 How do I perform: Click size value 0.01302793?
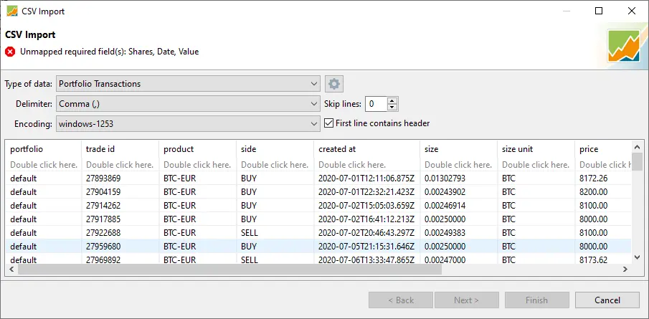(445, 178)
